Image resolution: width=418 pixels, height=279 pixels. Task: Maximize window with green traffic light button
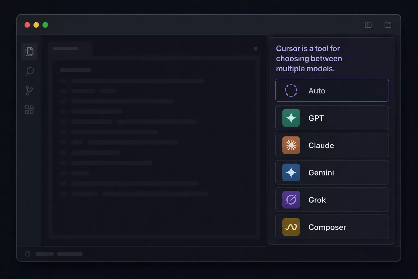(45, 25)
